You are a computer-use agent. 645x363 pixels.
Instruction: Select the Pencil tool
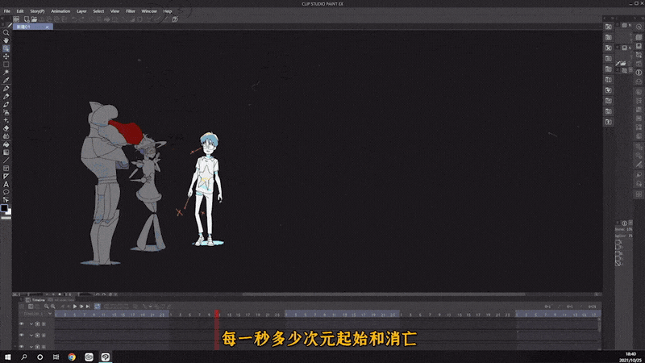[6, 96]
